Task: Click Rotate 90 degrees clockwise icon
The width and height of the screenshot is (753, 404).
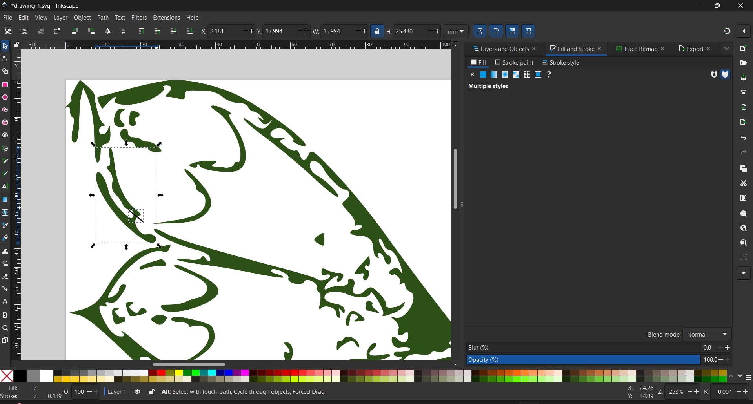Action: point(91,31)
